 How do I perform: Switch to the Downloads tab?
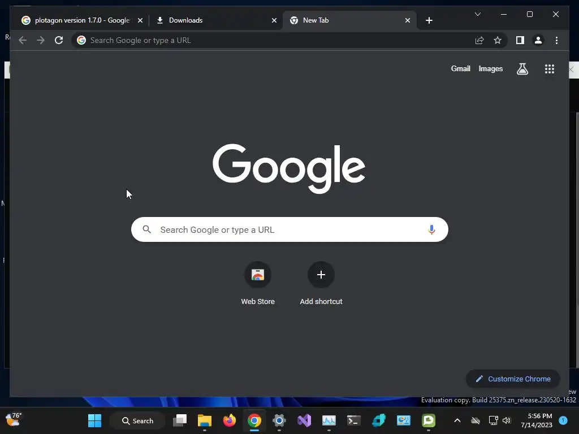(x=216, y=20)
